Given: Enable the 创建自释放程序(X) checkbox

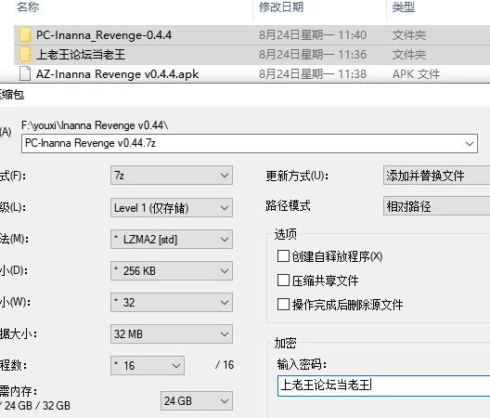Looking at the screenshot, I should (283, 256).
